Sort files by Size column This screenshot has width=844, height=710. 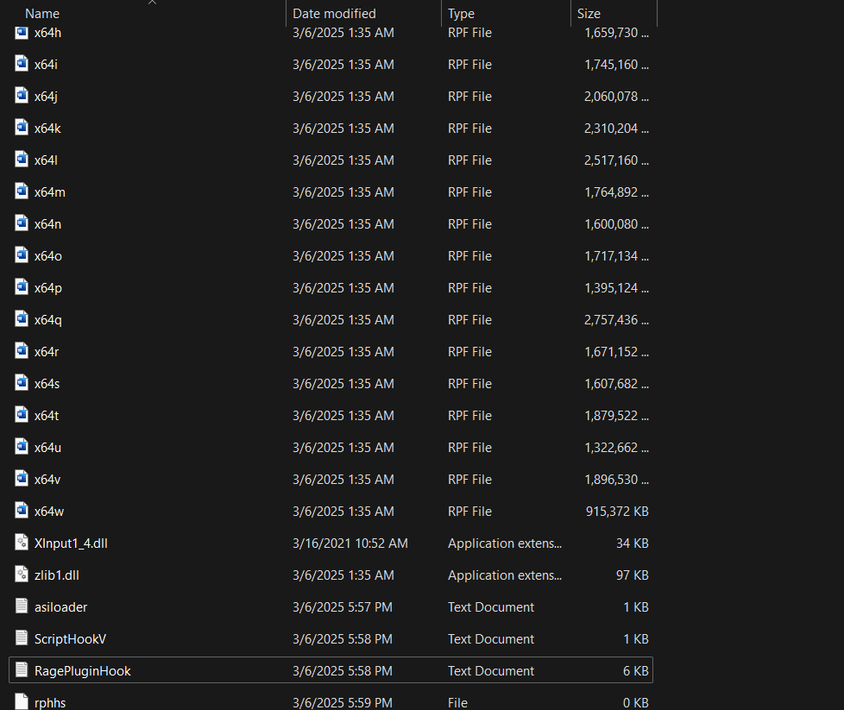click(x=589, y=14)
